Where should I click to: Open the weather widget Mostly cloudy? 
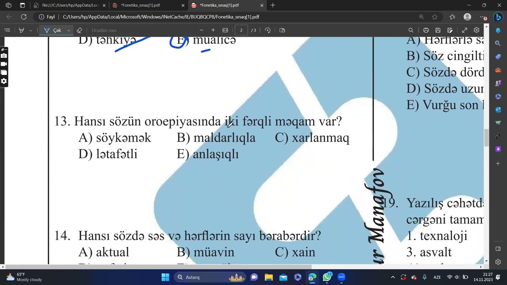point(25,277)
